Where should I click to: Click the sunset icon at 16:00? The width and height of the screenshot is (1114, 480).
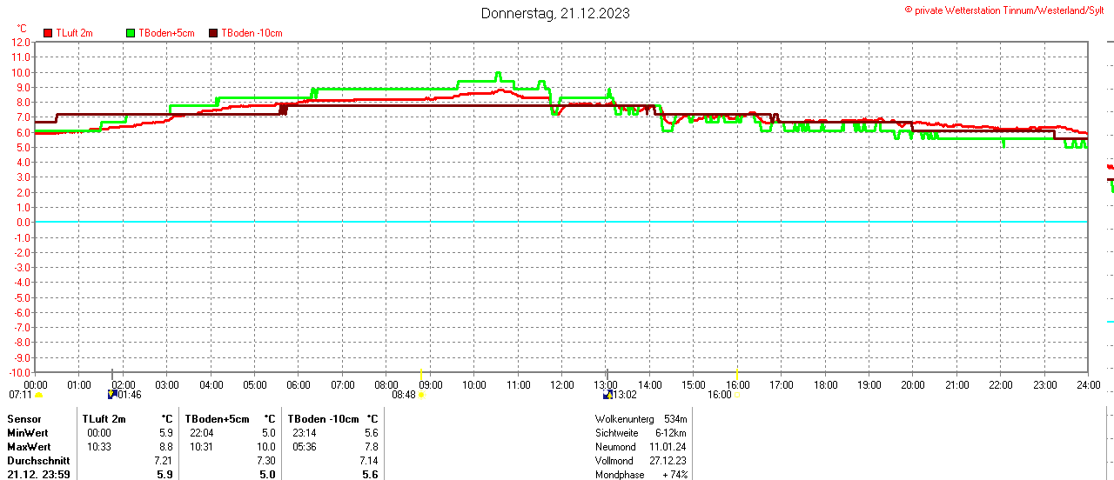pyautogui.click(x=737, y=395)
